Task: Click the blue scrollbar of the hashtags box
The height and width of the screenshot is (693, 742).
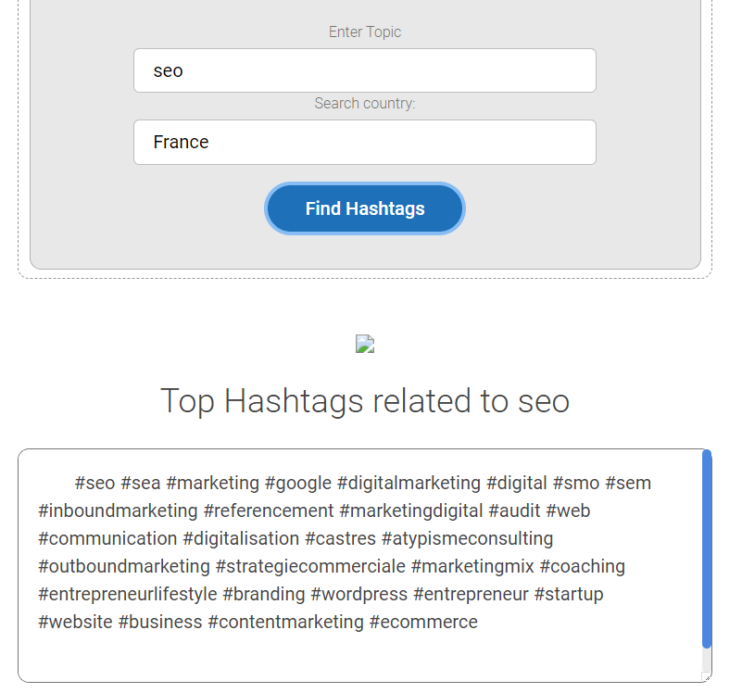Action: pos(707,548)
